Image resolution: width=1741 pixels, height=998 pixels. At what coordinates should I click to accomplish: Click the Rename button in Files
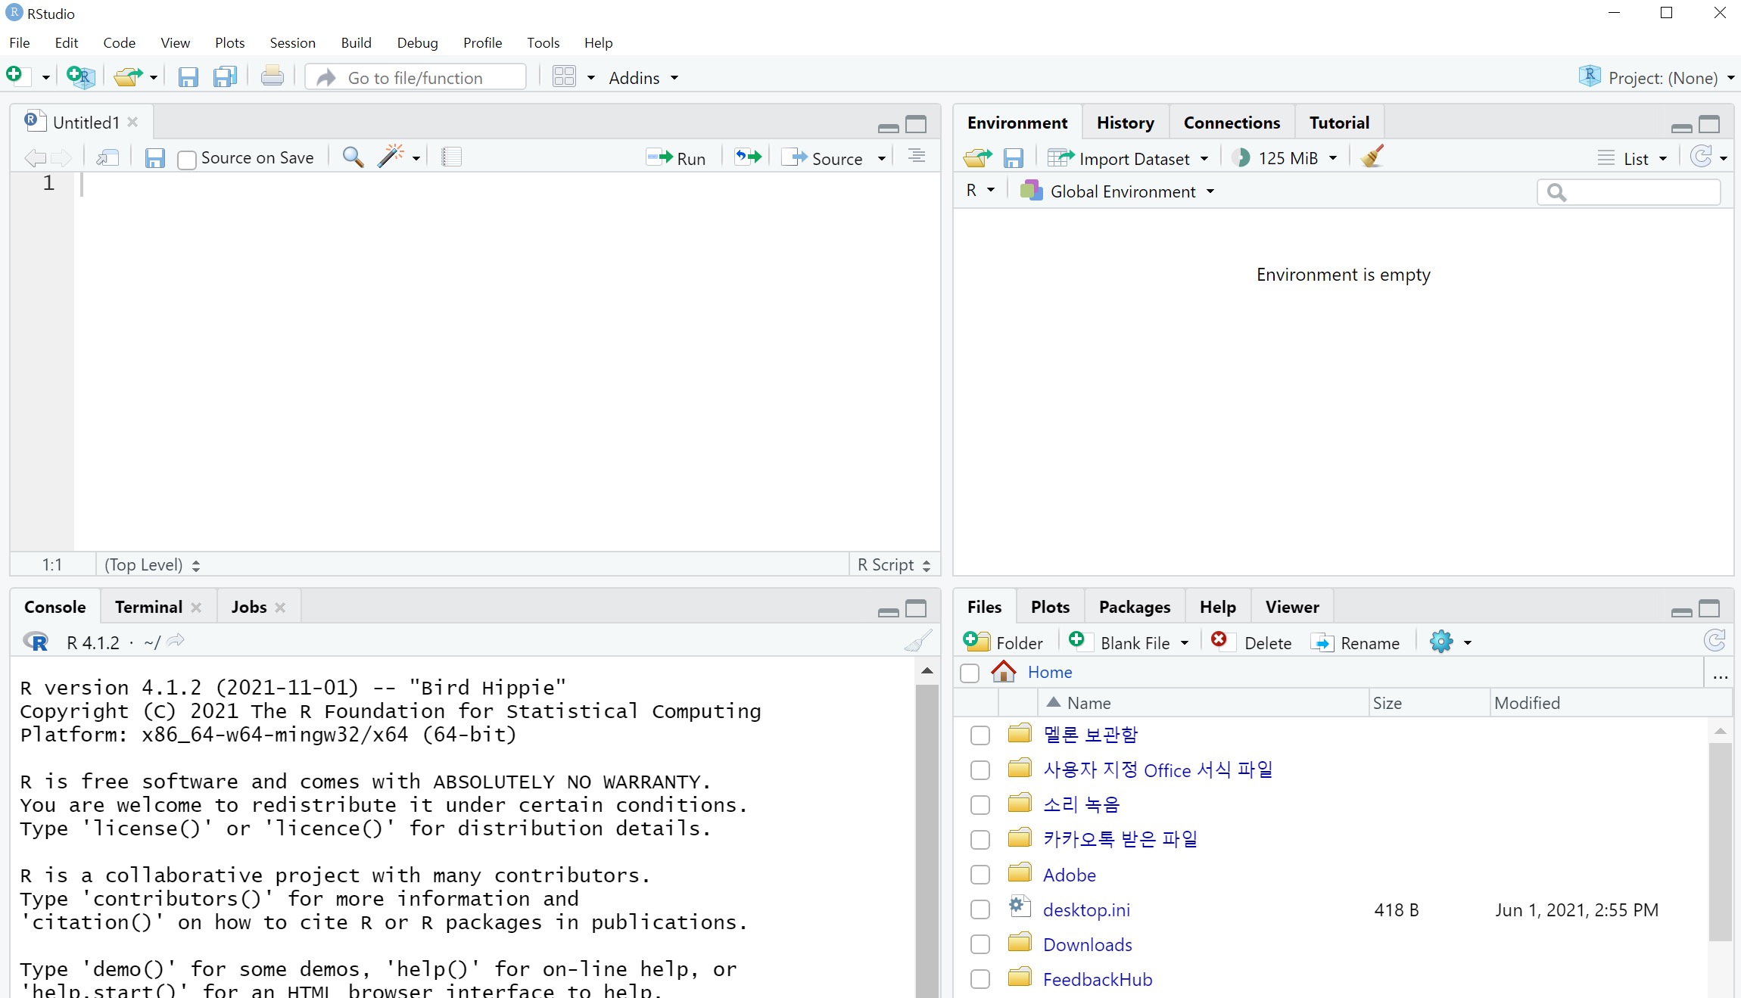1355,642
